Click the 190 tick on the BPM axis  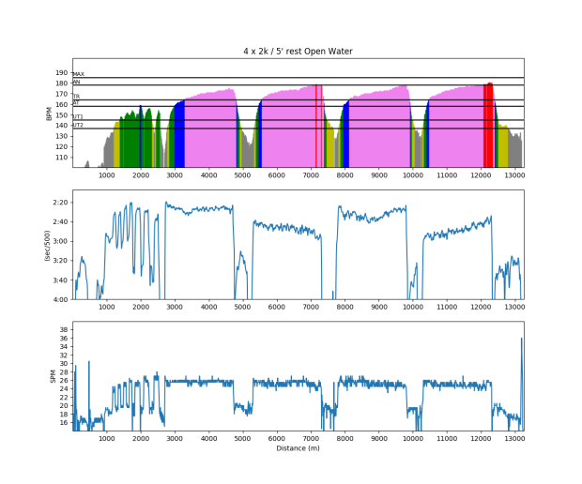[61, 72]
